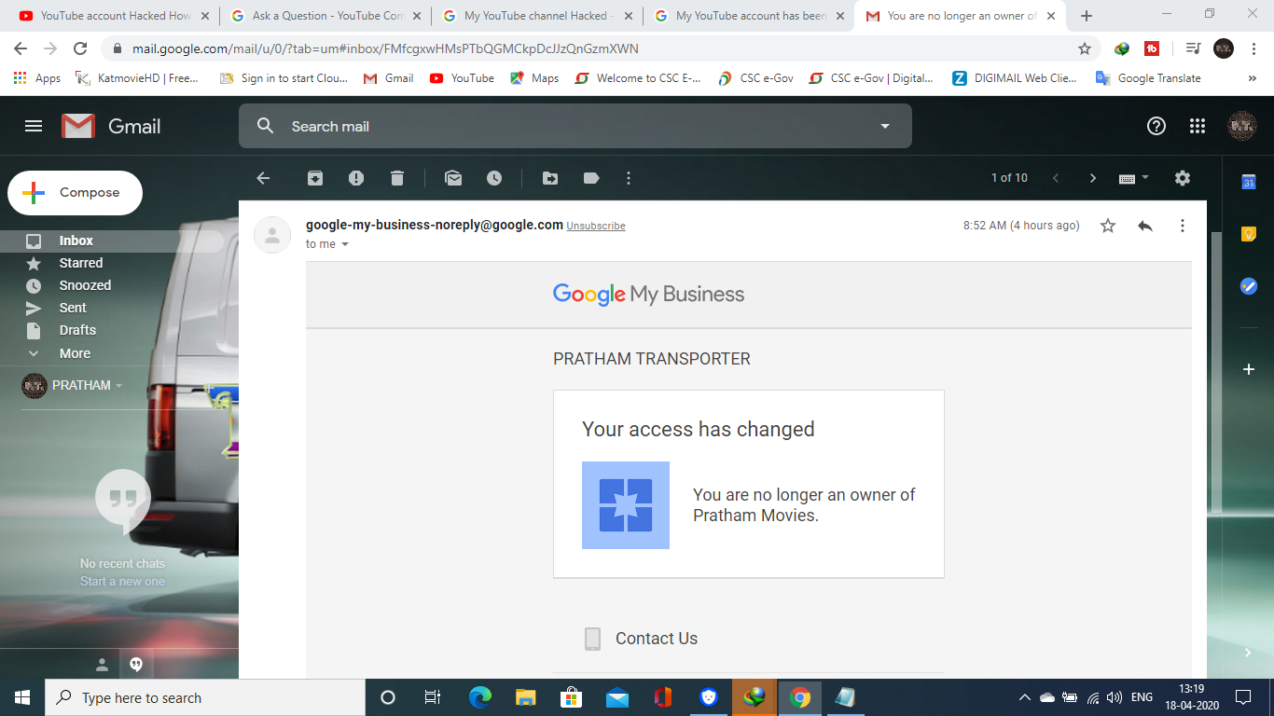
Task: Show hidden system tray icons
Action: click(x=1024, y=697)
